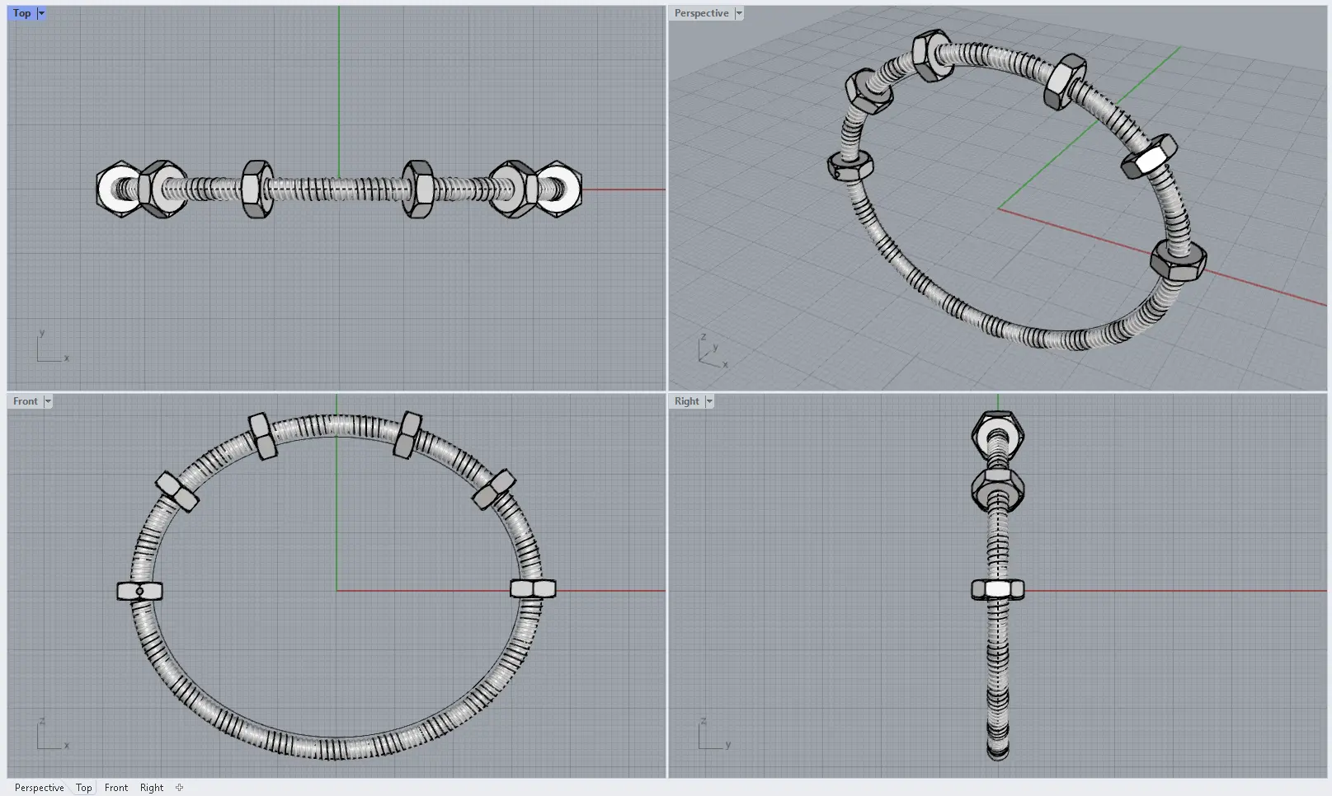
Task: Click the Front viewport title label
Action: (25, 401)
